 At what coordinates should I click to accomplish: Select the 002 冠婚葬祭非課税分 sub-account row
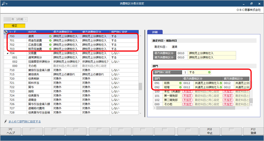coord(71,62)
